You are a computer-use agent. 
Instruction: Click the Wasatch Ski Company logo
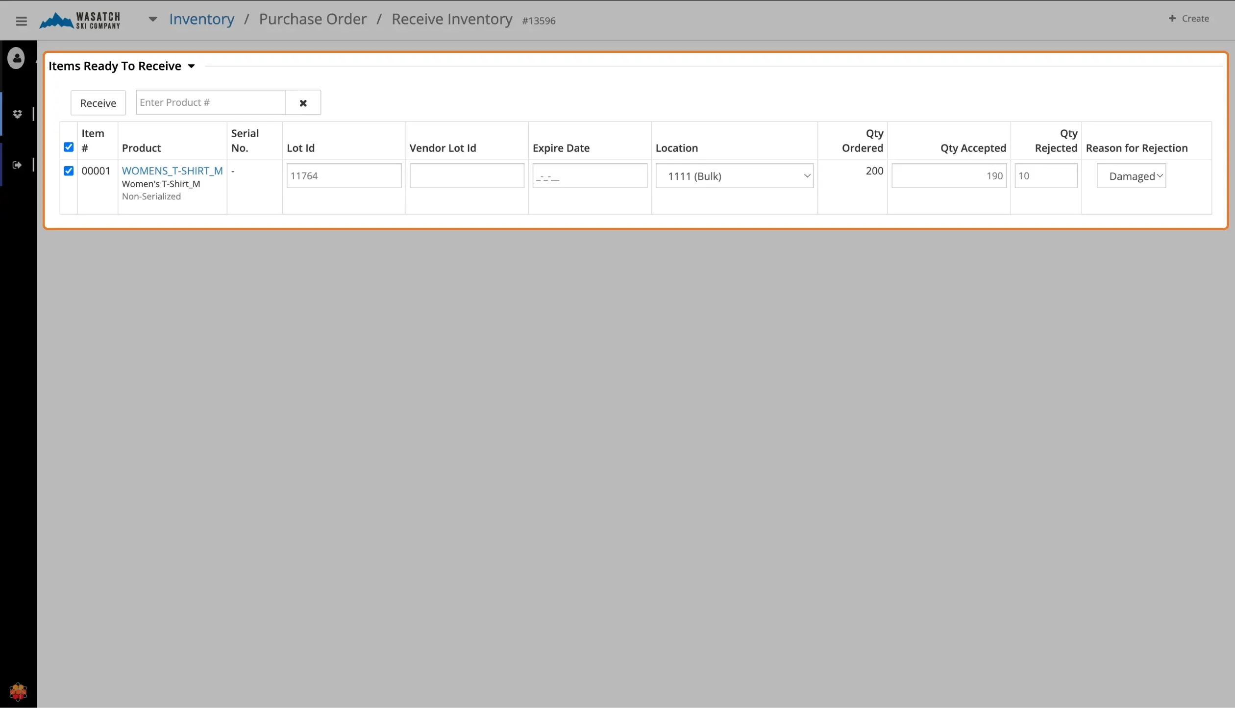[x=80, y=21]
